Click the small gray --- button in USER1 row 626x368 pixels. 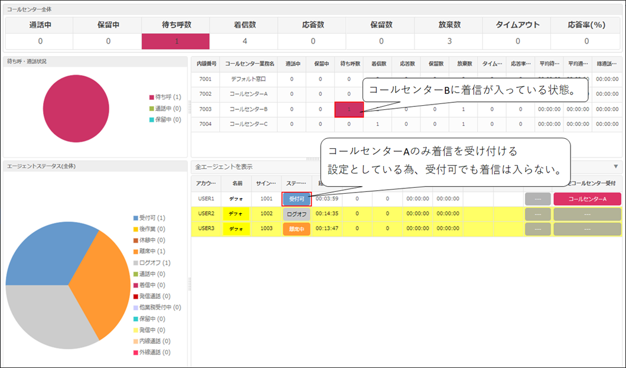(538, 199)
